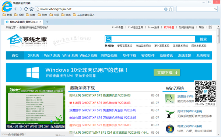Click the QR icon in top site bar
This screenshot has width=221, height=137.
(x=210, y=27)
